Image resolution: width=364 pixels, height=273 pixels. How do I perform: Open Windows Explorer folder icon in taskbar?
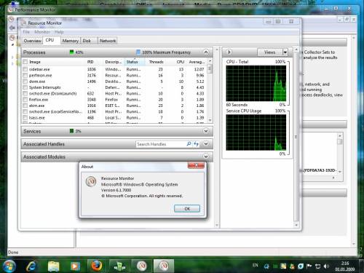click(53, 266)
